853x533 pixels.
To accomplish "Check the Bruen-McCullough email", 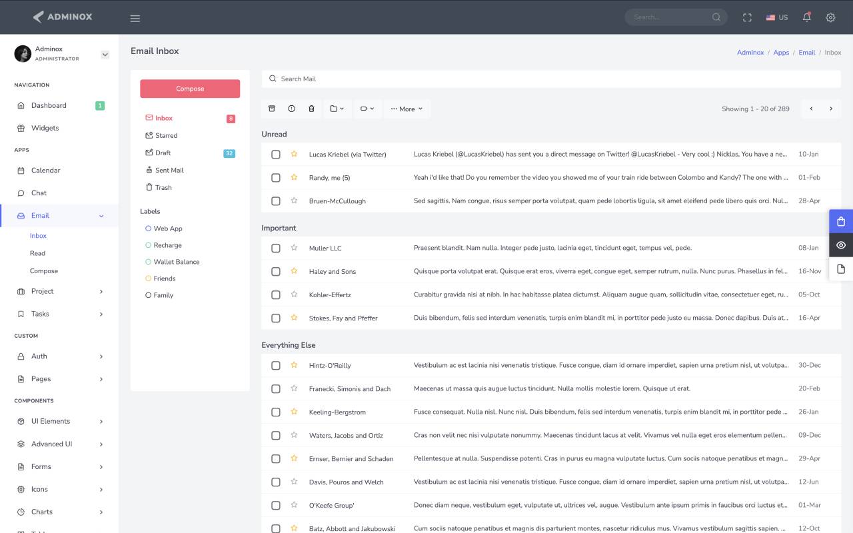I will coord(276,201).
